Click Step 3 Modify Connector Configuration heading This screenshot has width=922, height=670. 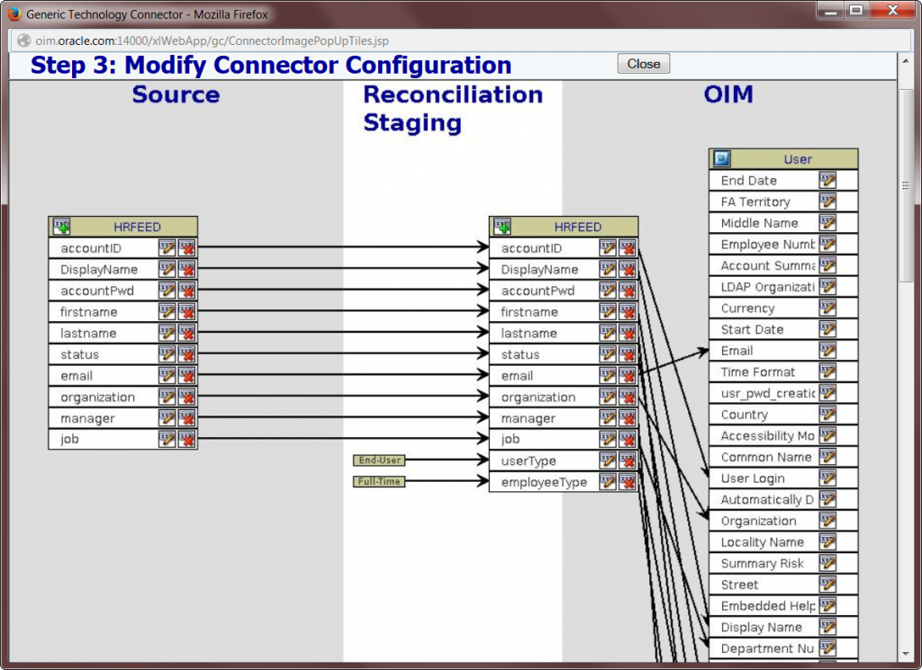point(271,65)
